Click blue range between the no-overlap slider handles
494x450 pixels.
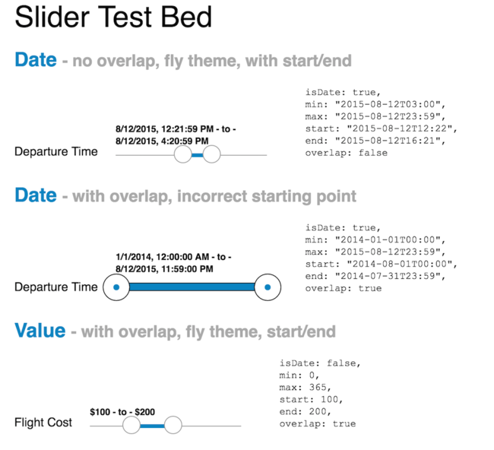click(198, 155)
